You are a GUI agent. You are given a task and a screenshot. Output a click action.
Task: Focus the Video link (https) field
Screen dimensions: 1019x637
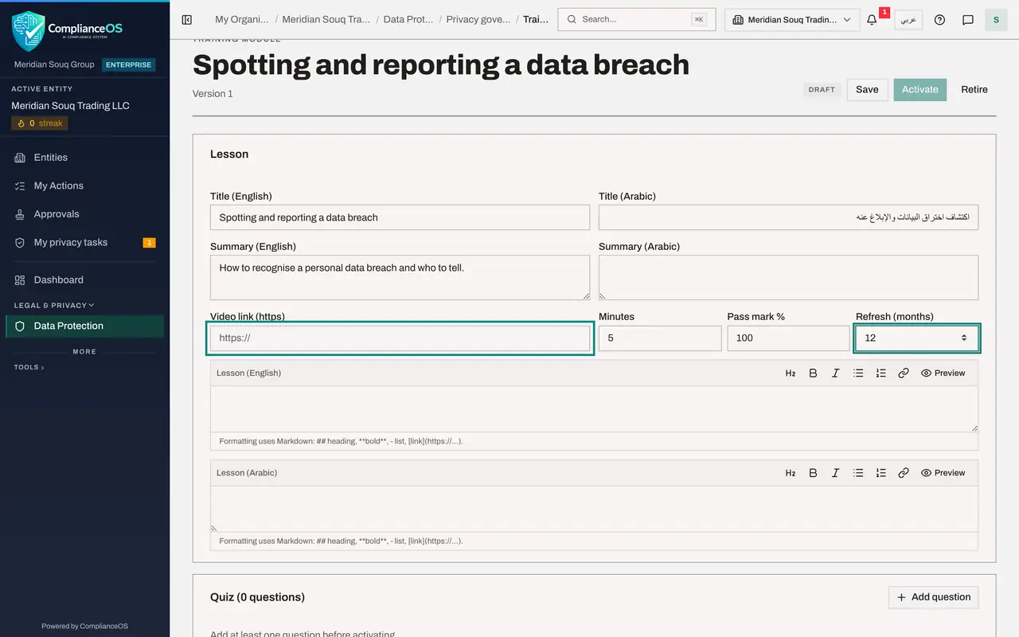tap(400, 338)
